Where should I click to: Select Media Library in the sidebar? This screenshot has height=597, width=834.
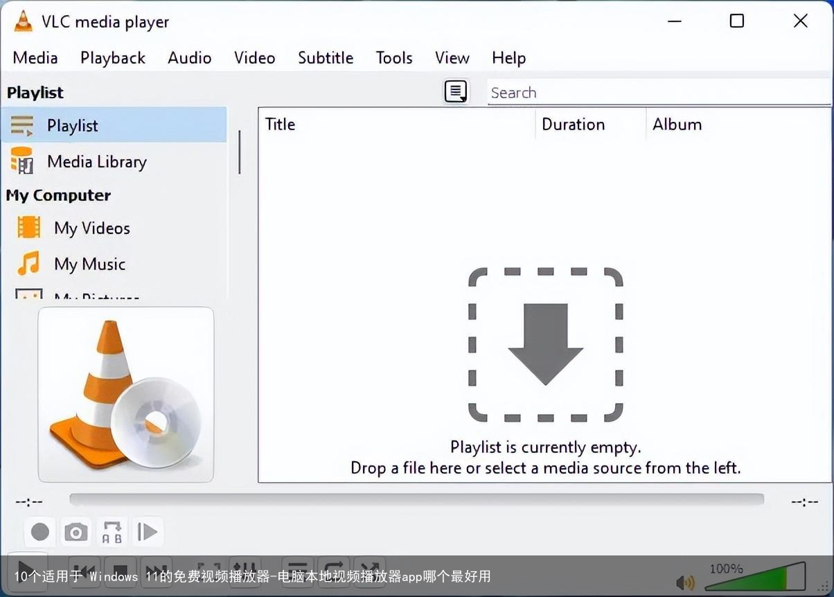coord(97,162)
